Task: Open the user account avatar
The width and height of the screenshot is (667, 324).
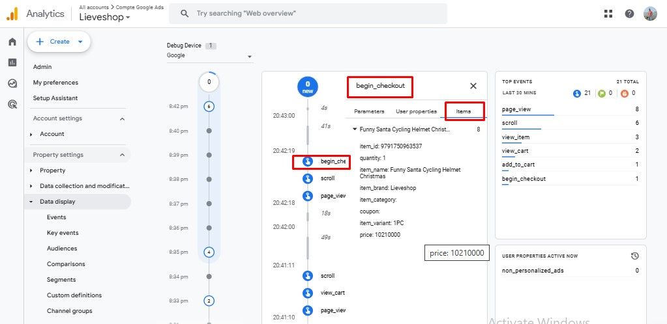Action: click(650, 14)
